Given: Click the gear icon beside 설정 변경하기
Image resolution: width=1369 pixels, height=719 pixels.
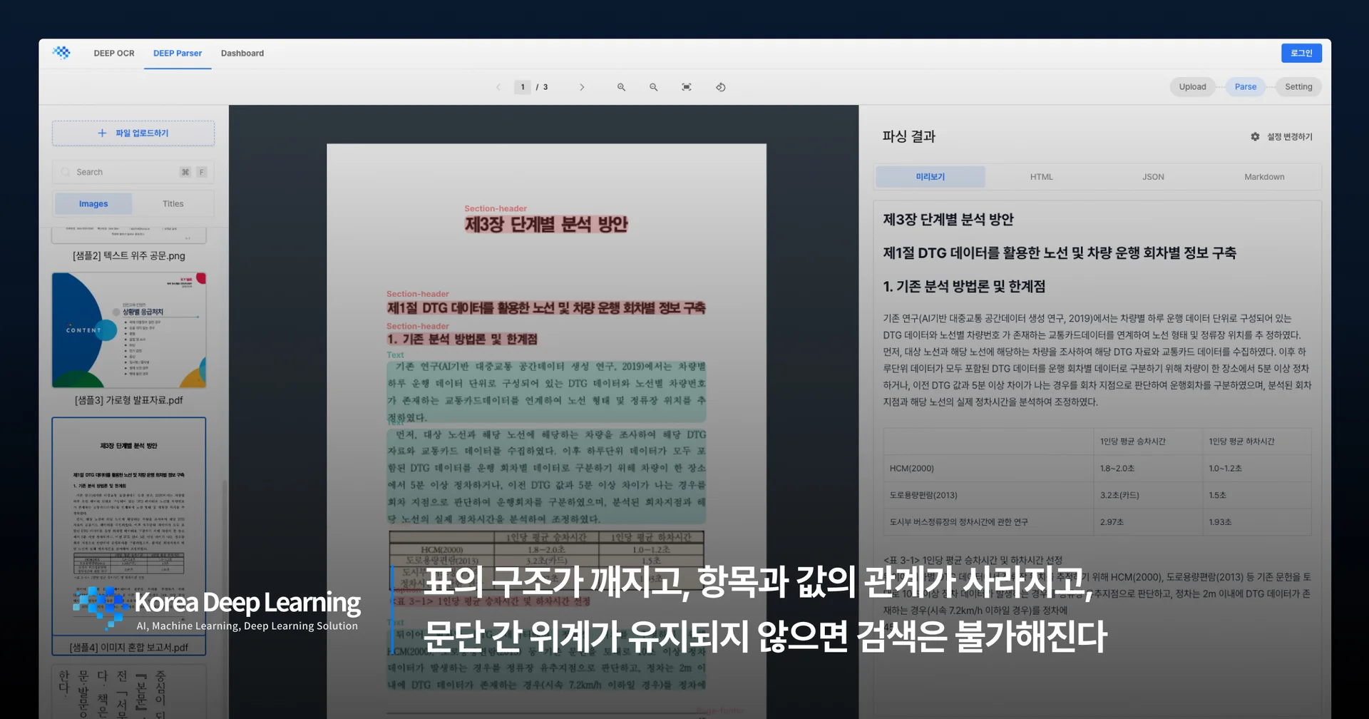Looking at the screenshot, I should click(x=1255, y=136).
